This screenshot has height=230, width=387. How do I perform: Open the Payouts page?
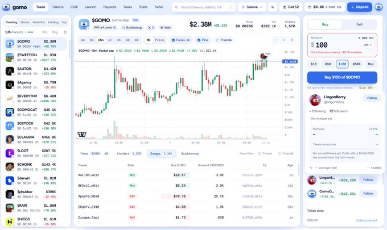coord(110,7)
